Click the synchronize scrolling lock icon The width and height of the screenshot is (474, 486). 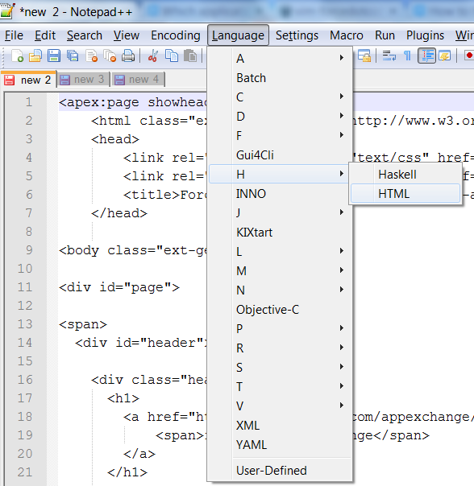click(x=364, y=56)
